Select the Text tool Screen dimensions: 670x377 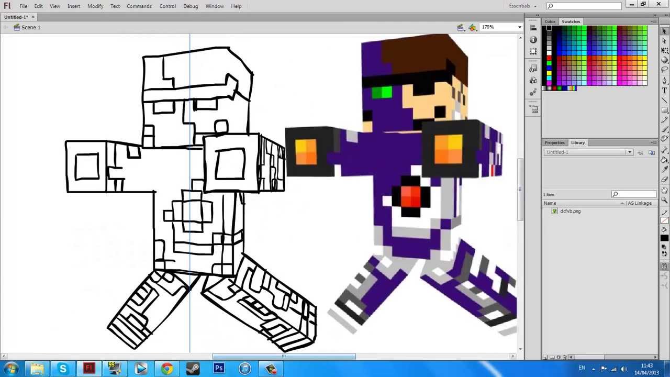tap(664, 90)
